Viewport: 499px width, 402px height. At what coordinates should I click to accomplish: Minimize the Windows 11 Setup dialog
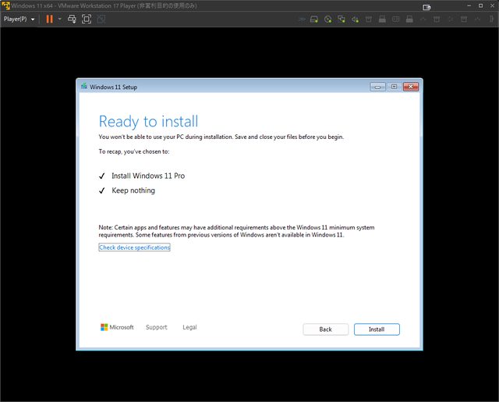(377, 87)
